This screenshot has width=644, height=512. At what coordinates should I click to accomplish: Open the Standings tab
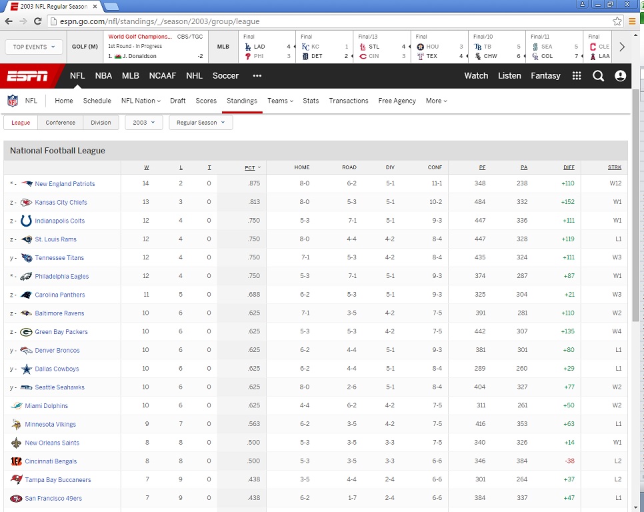[242, 101]
